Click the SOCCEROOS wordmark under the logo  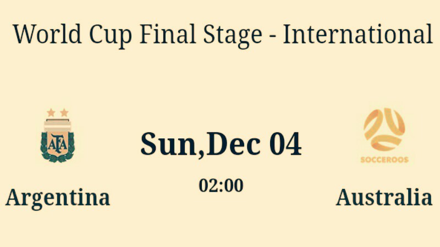tap(384, 160)
